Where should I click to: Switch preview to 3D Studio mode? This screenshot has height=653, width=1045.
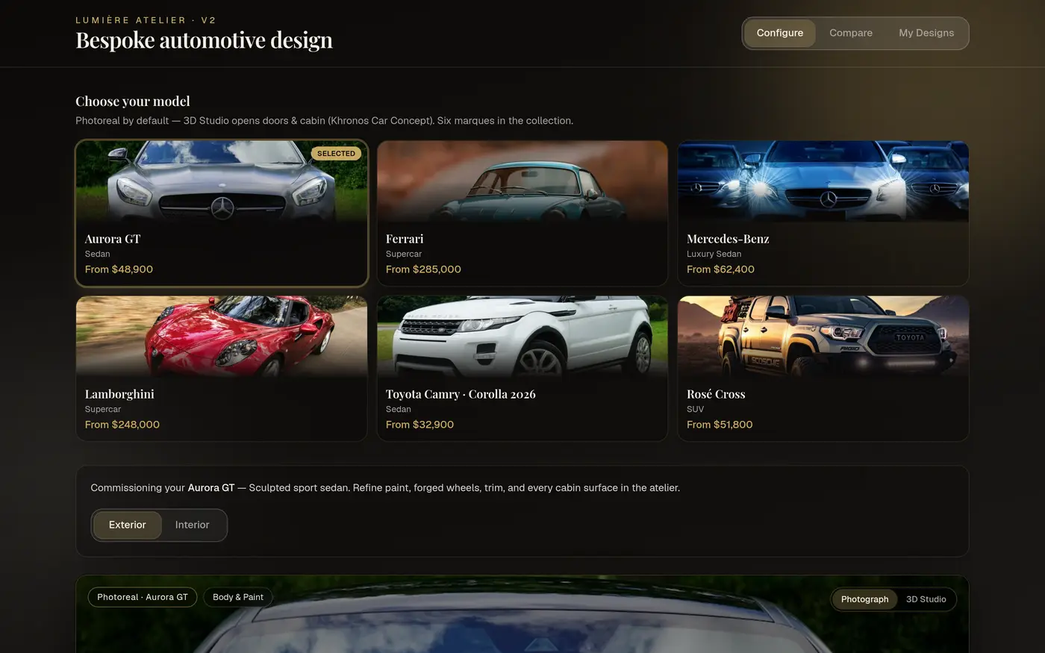926,599
